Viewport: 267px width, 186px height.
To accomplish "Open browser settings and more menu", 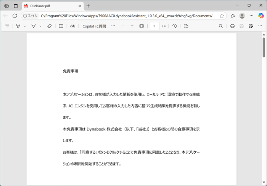I will pyautogui.click(x=251, y=16).
